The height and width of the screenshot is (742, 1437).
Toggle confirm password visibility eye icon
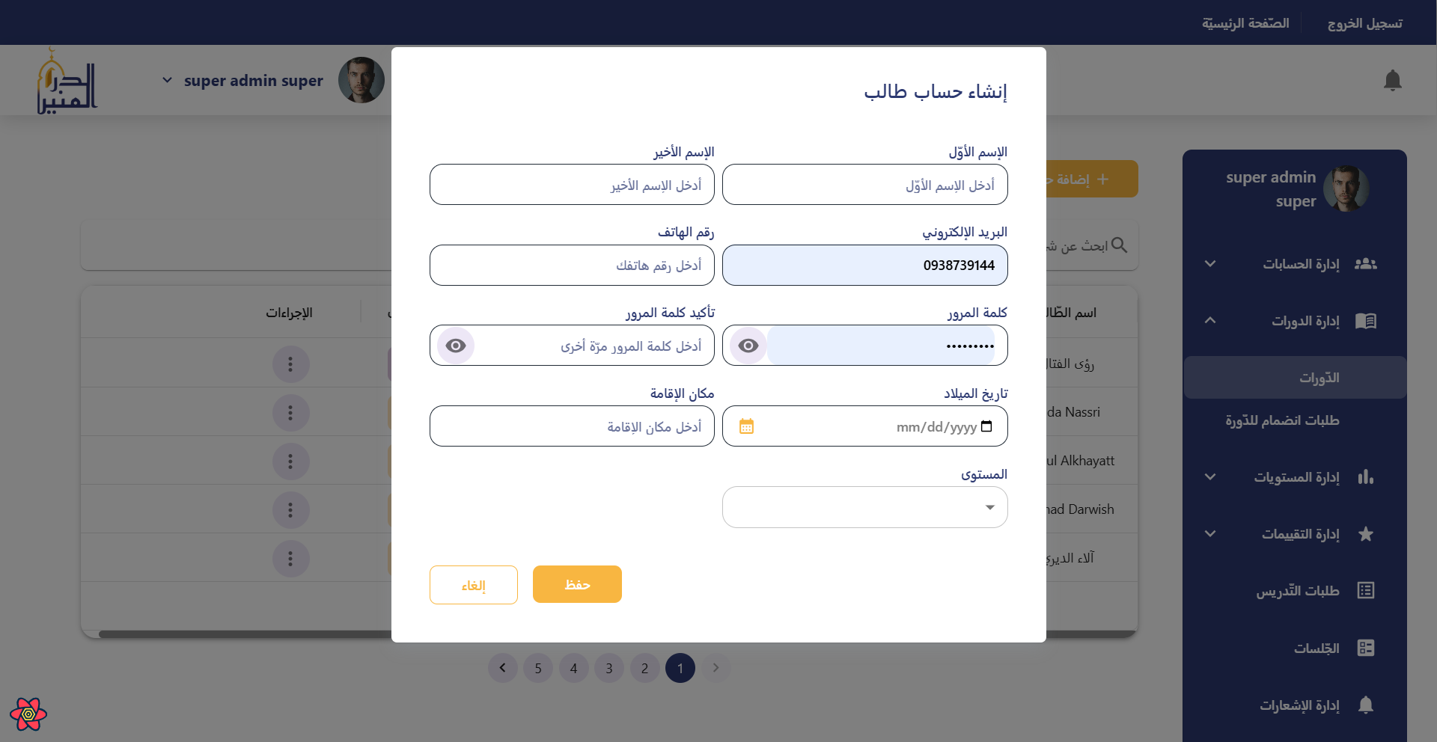tap(456, 346)
